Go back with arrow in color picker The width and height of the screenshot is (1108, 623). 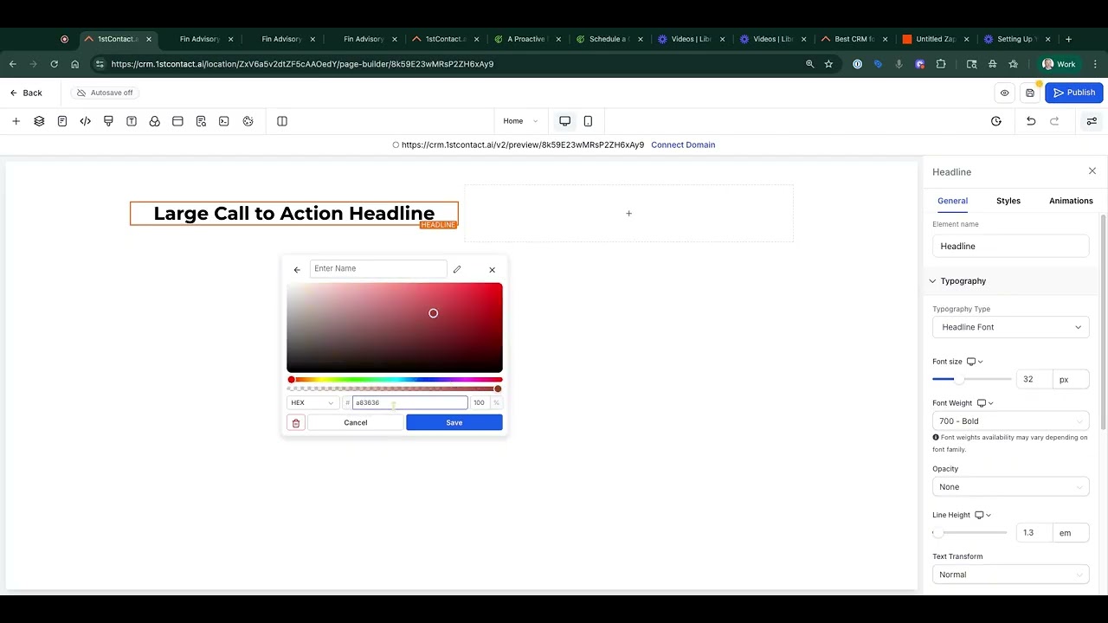pos(297,269)
